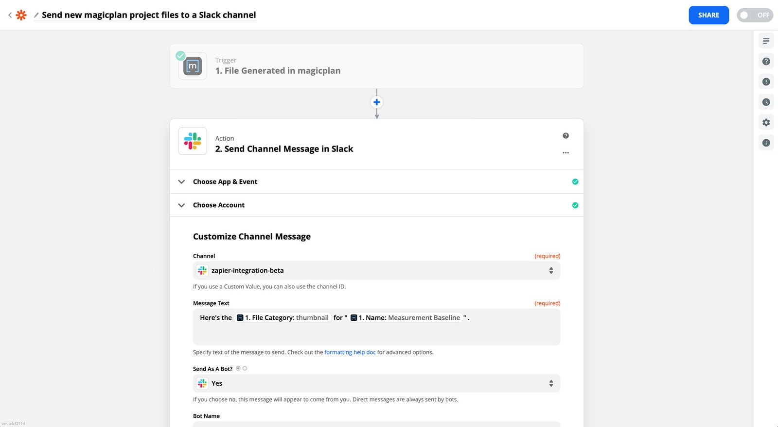Open Zapier home via orange asterisk logo
Screen dimensions: 778x427
pyautogui.click(x=21, y=15)
